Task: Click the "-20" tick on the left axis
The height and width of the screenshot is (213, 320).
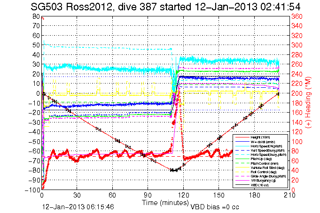Action: (34, 113)
